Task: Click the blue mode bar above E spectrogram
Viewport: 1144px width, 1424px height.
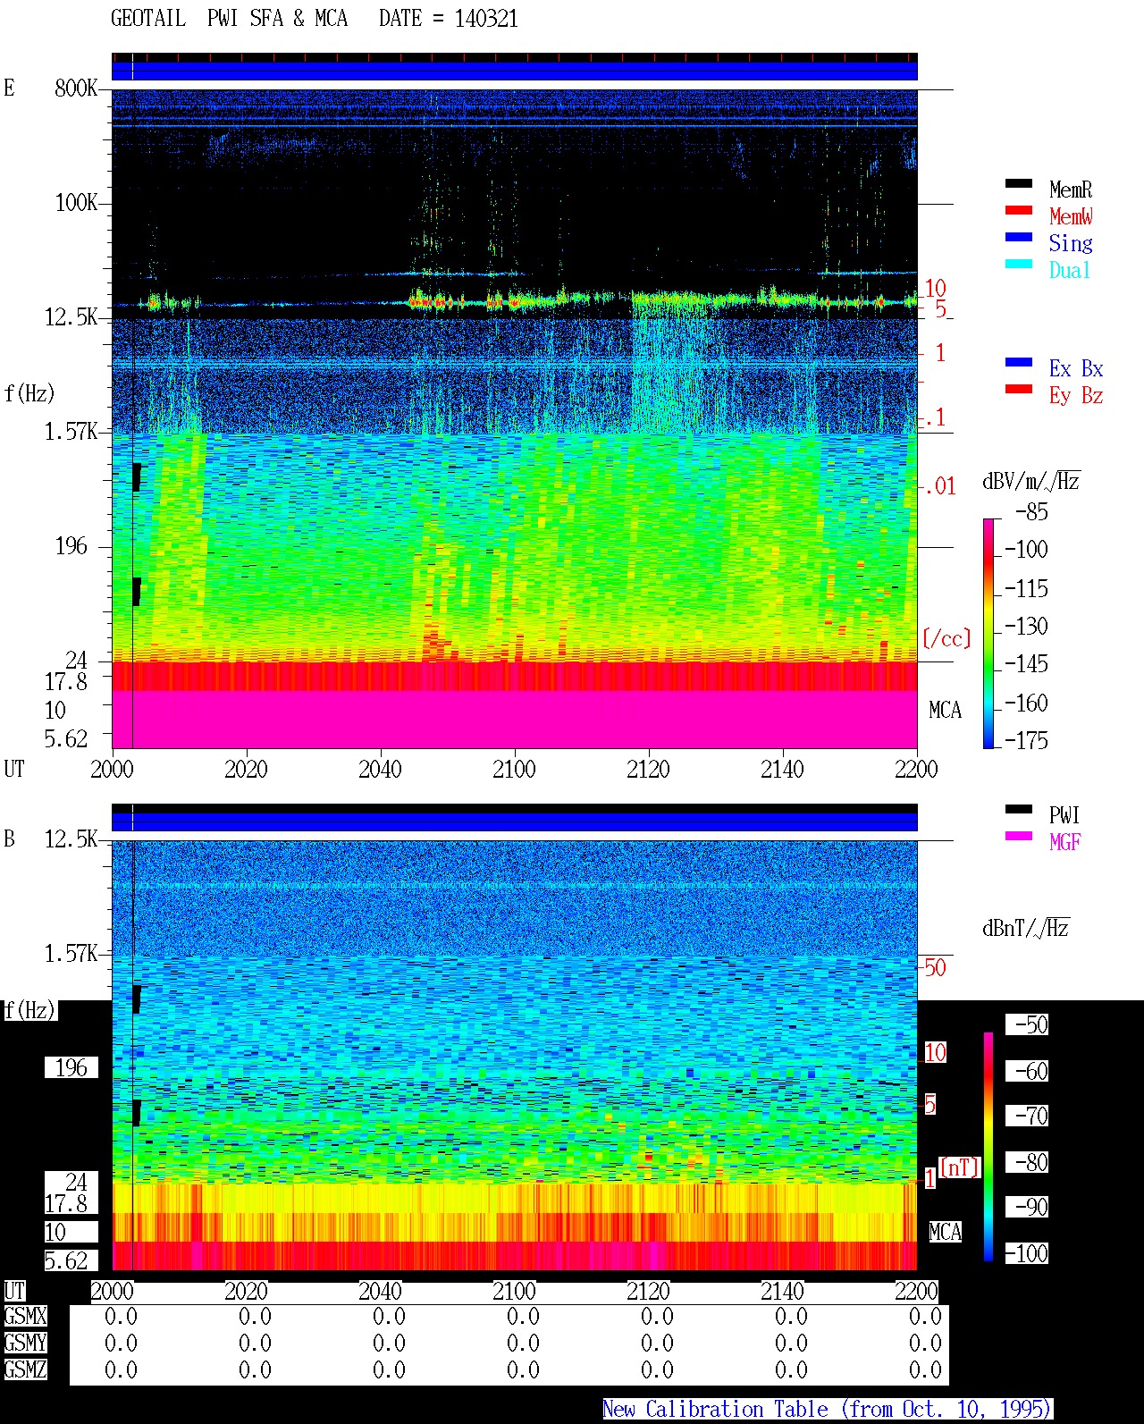Action: pos(514,71)
